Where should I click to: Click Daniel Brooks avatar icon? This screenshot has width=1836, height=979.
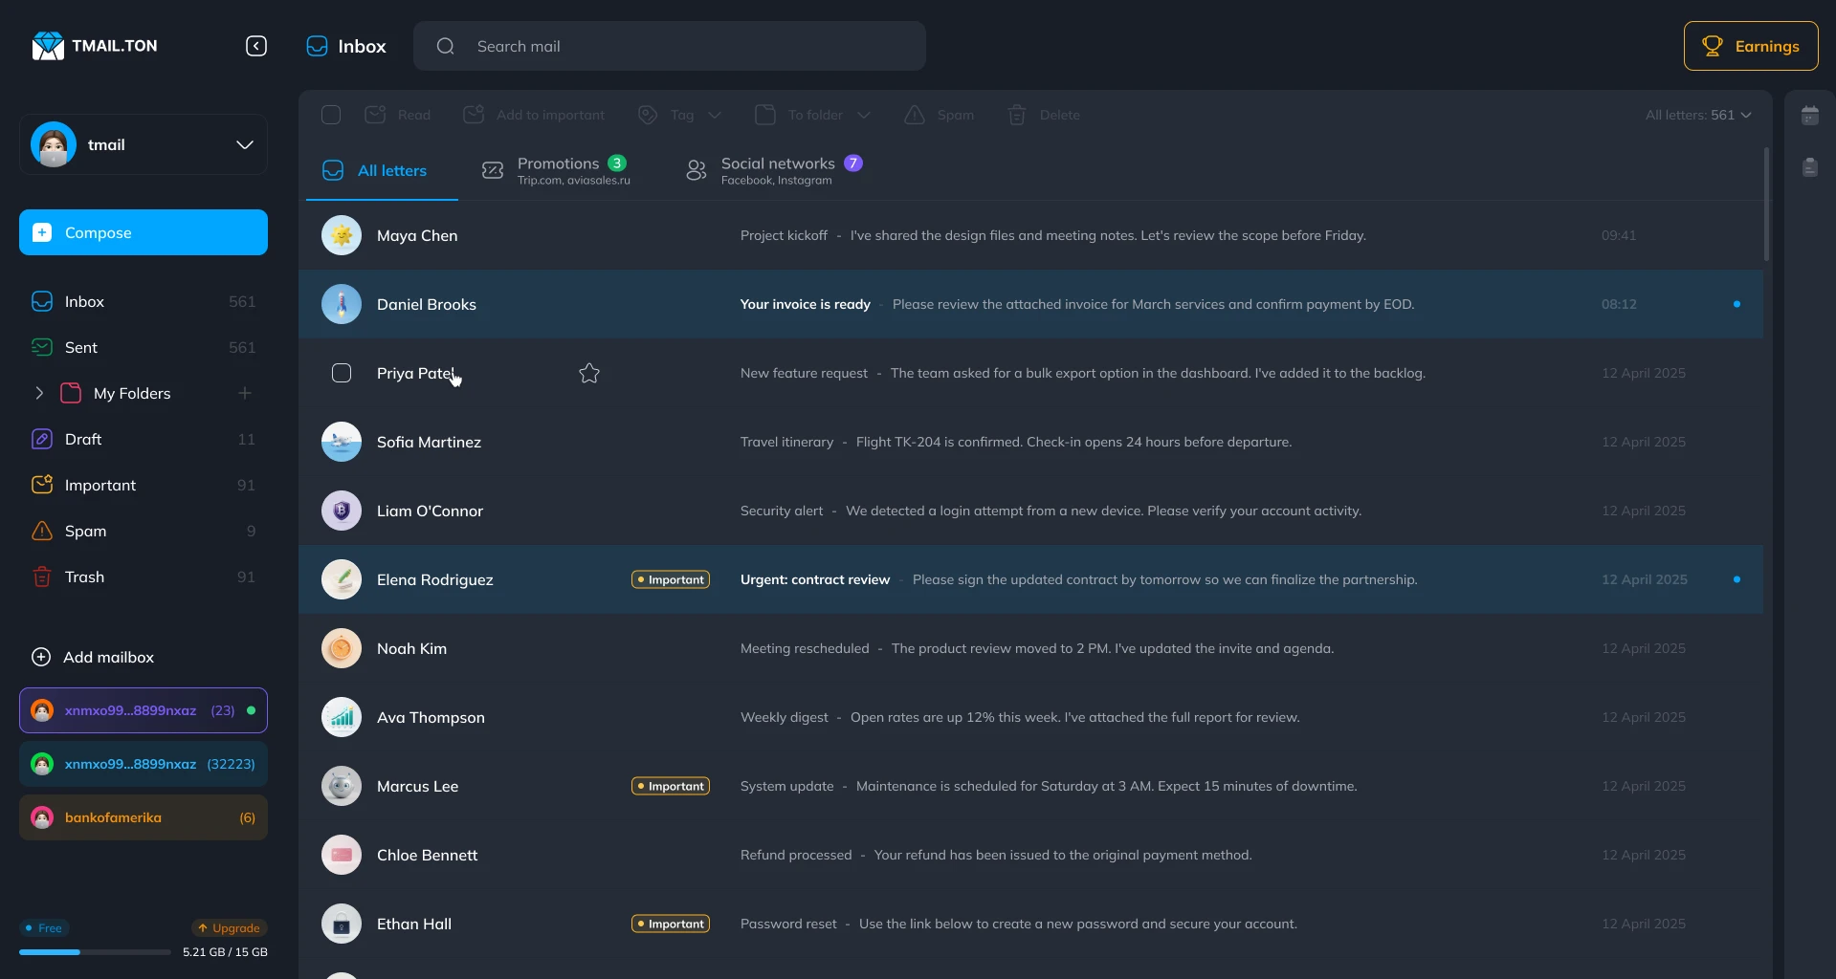[x=342, y=304]
